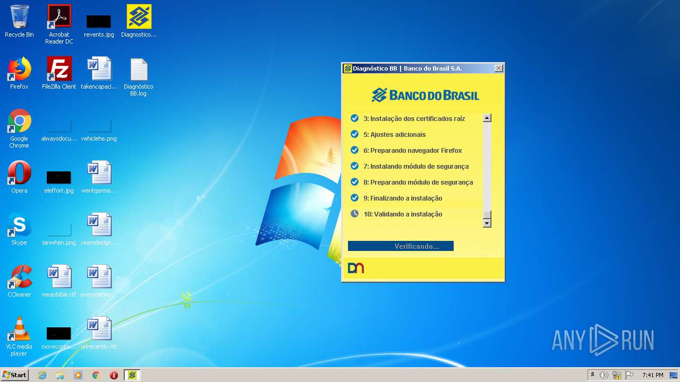Click text '3: Instalação dos certificados raíz'
Screen dimensions: 680x382
[414, 119]
